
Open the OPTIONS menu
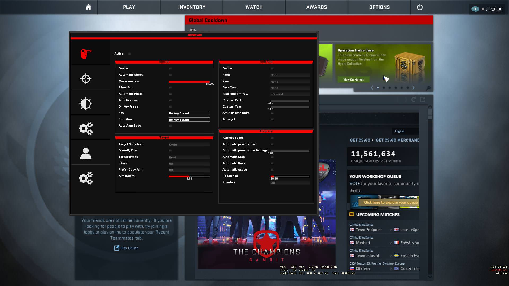pos(379,7)
